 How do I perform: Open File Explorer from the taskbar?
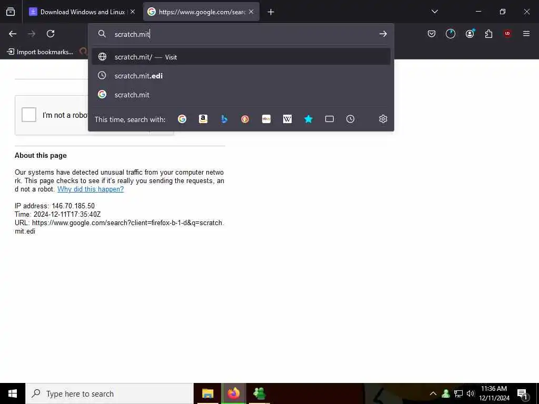coord(207,393)
